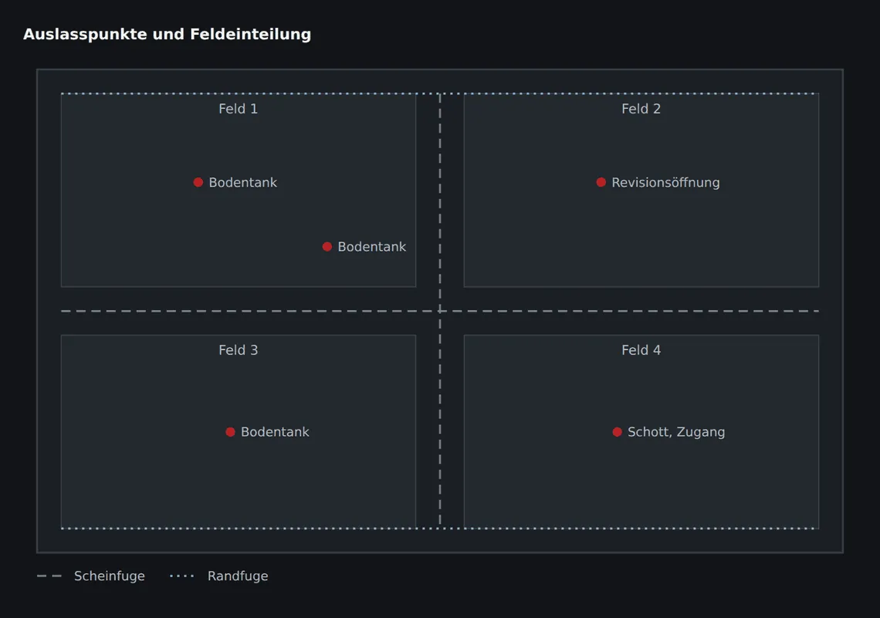The image size is (880, 618).
Task: Click the 'Bodentank' text in Feld 3
Action: pyautogui.click(x=275, y=432)
